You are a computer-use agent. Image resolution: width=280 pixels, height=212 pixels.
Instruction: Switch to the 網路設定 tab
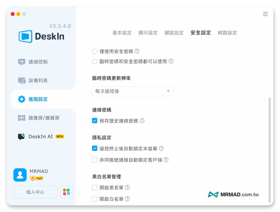click(x=228, y=33)
